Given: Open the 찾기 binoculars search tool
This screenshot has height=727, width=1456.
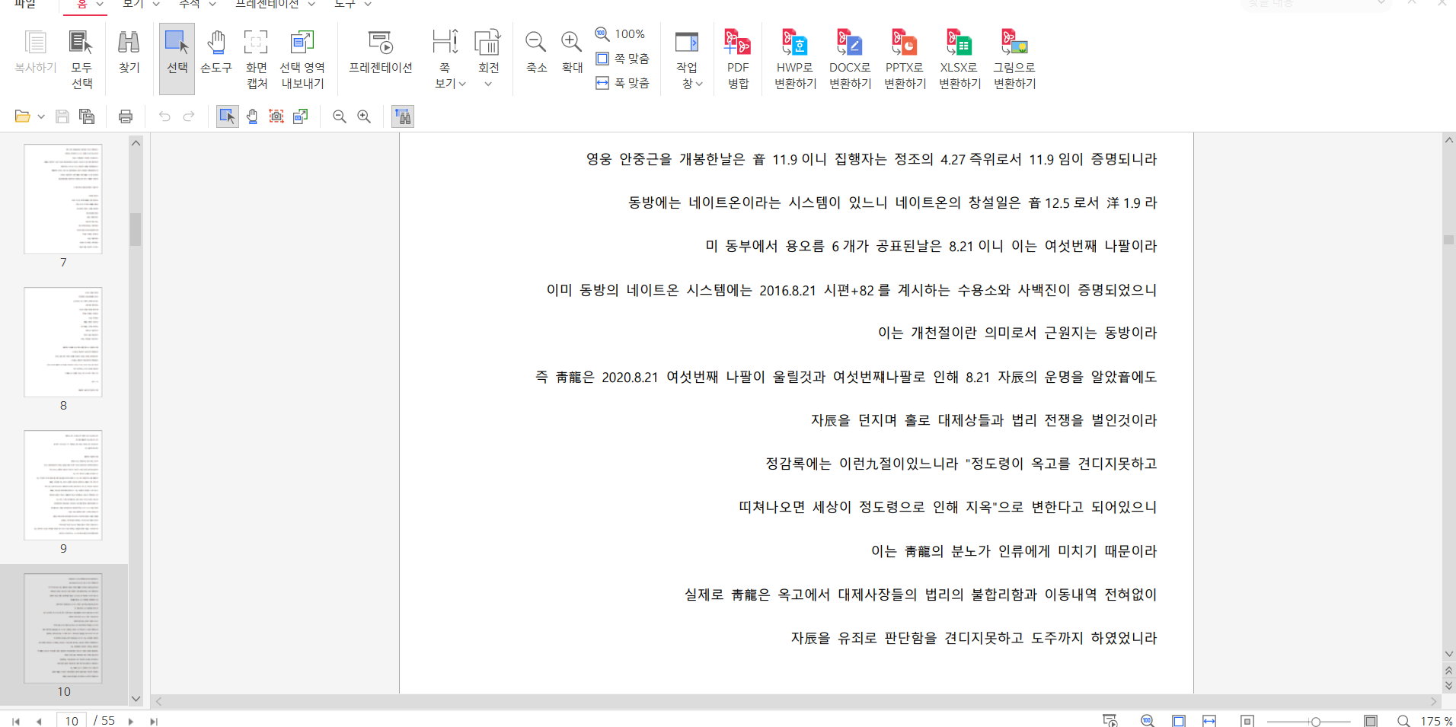Looking at the screenshot, I should [129, 53].
